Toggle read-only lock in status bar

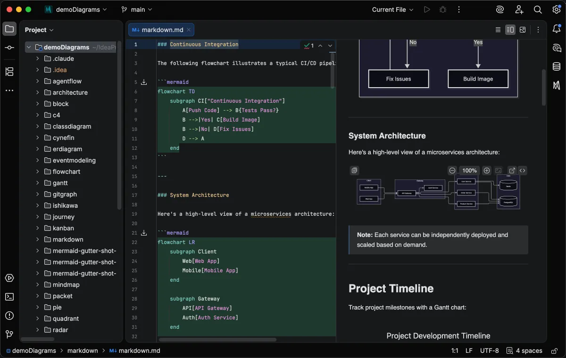click(554, 350)
